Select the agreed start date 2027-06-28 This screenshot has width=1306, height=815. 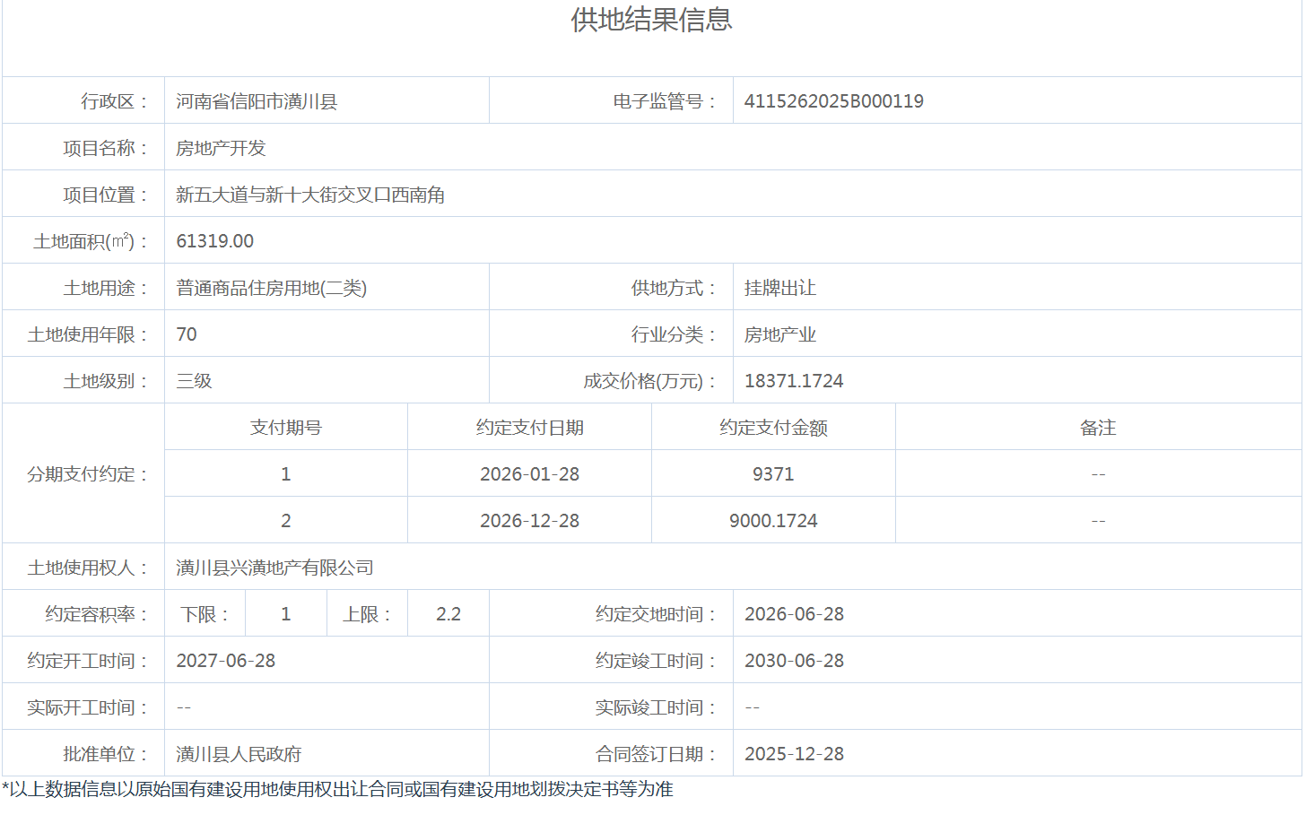226,661
